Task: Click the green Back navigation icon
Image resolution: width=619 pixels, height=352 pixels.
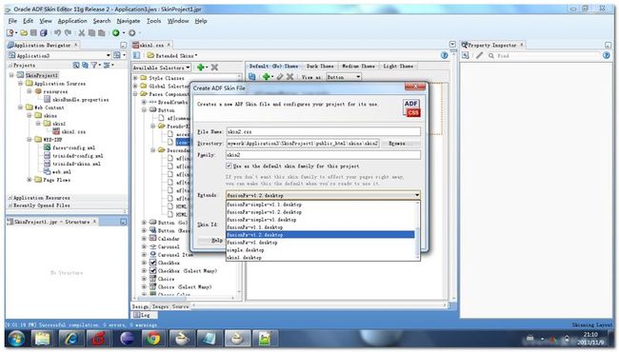Action: [115, 32]
